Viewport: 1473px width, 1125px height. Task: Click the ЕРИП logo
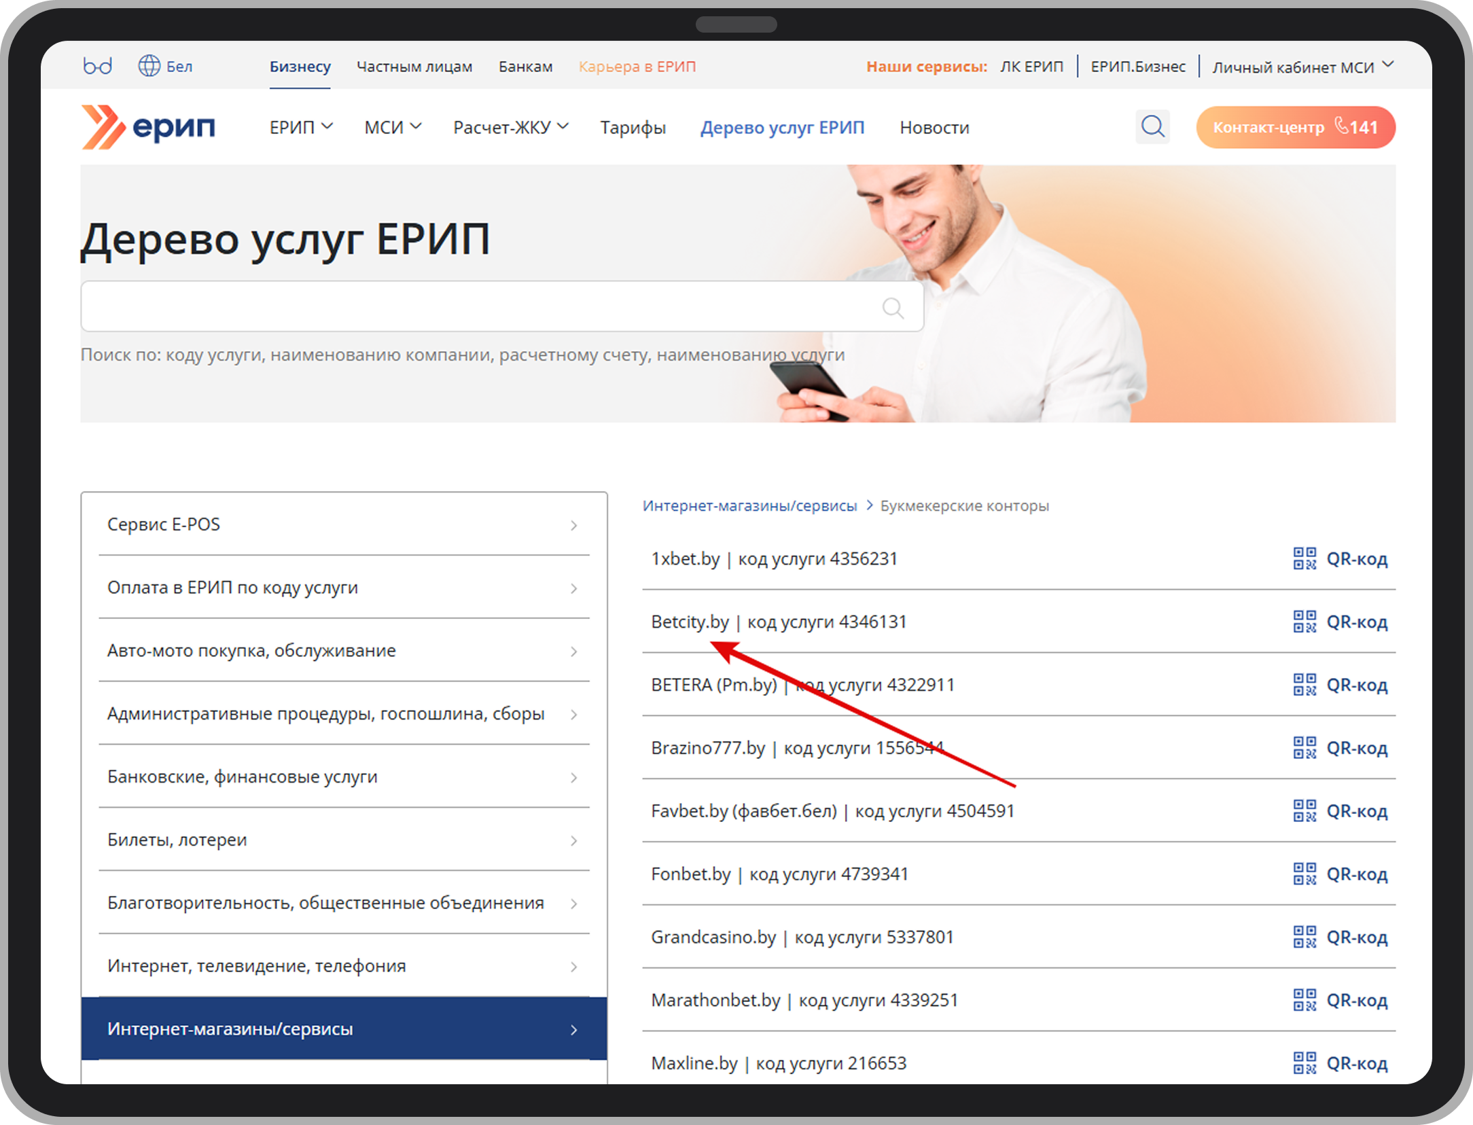click(x=149, y=127)
